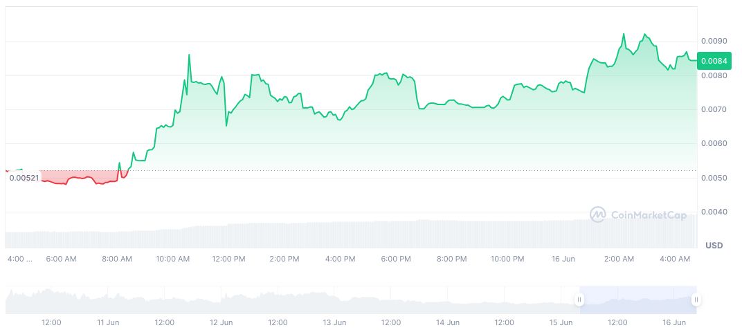Click the green 0.0084 current price tag
The width and height of the screenshot is (742, 330).
click(x=713, y=61)
